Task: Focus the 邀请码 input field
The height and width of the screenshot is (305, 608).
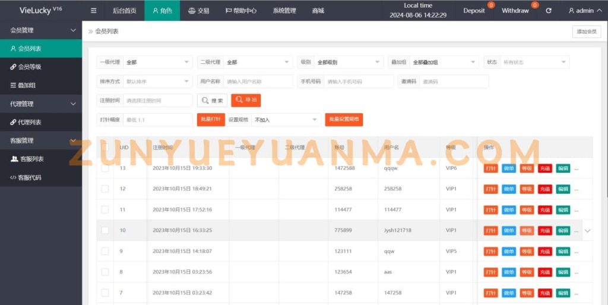Action: 454,82
